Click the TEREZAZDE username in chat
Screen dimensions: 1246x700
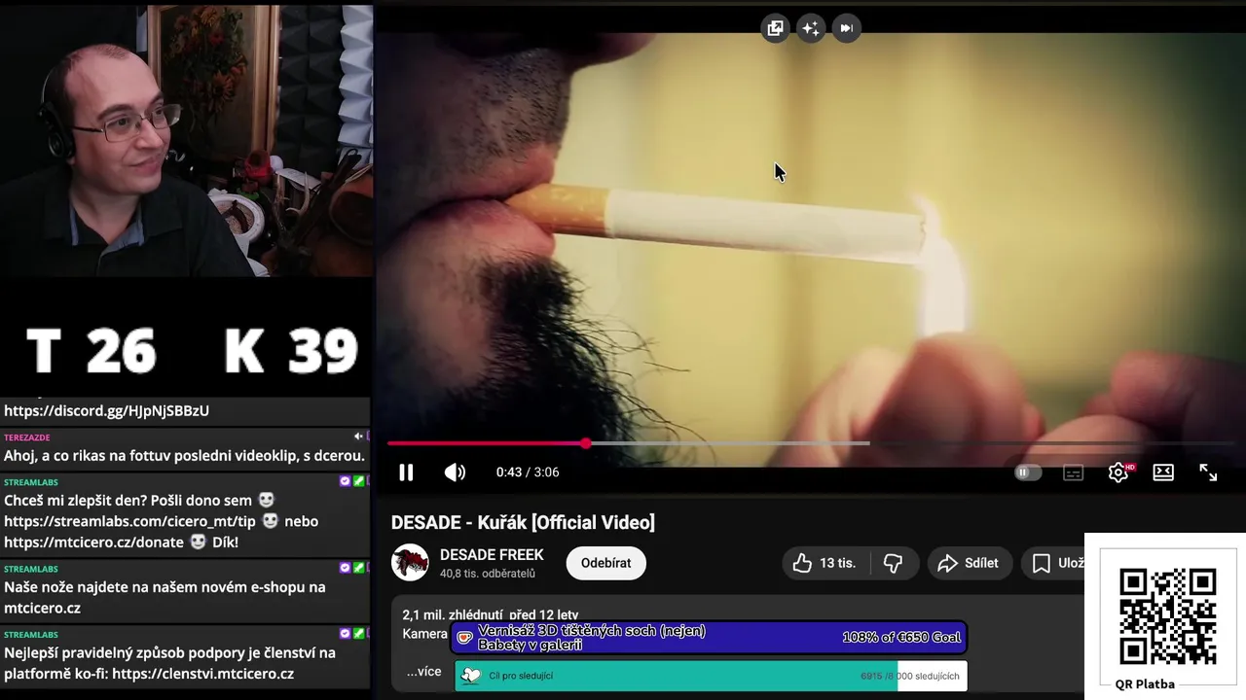26,437
